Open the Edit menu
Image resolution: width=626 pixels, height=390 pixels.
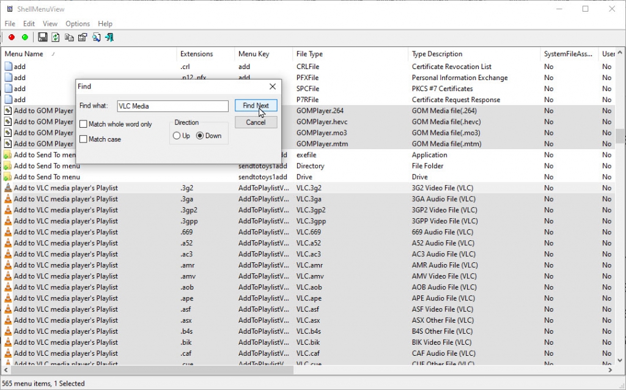[28, 23]
